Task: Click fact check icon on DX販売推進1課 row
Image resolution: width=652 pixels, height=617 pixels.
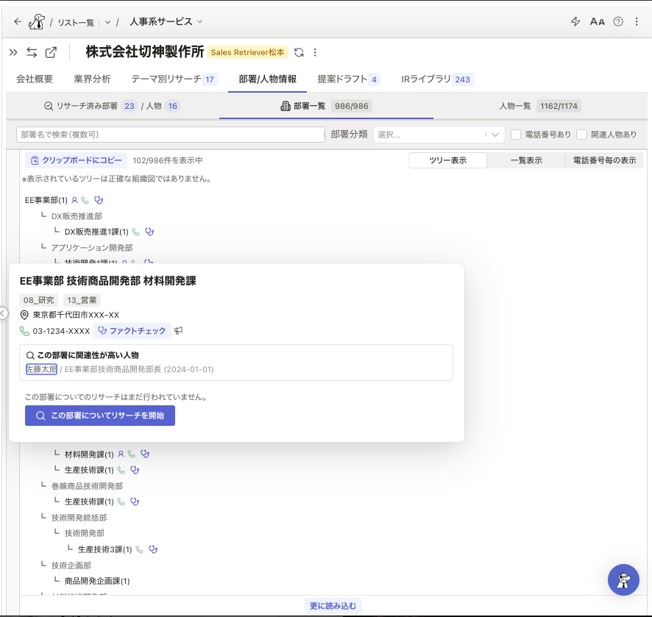Action: [149, 232]
